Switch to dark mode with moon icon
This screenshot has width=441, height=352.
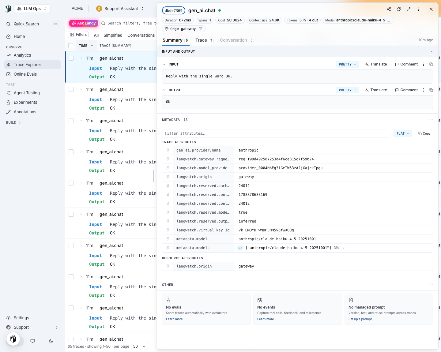[x=51, y=341]
